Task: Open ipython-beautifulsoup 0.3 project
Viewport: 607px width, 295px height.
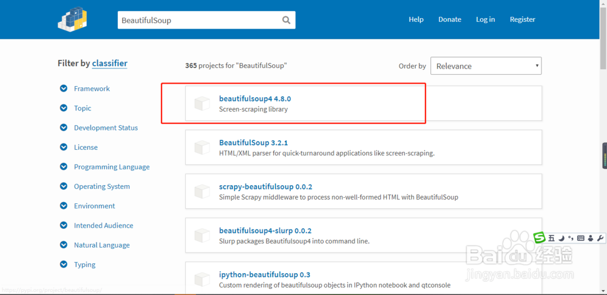Action: (265, 275)
